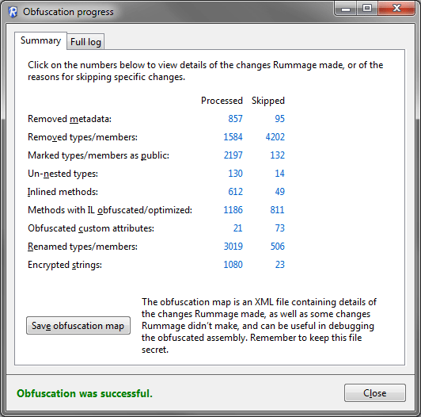View IL obfuscated methods processed 1186
Screen dimensions: 421x417
(233, 210)
